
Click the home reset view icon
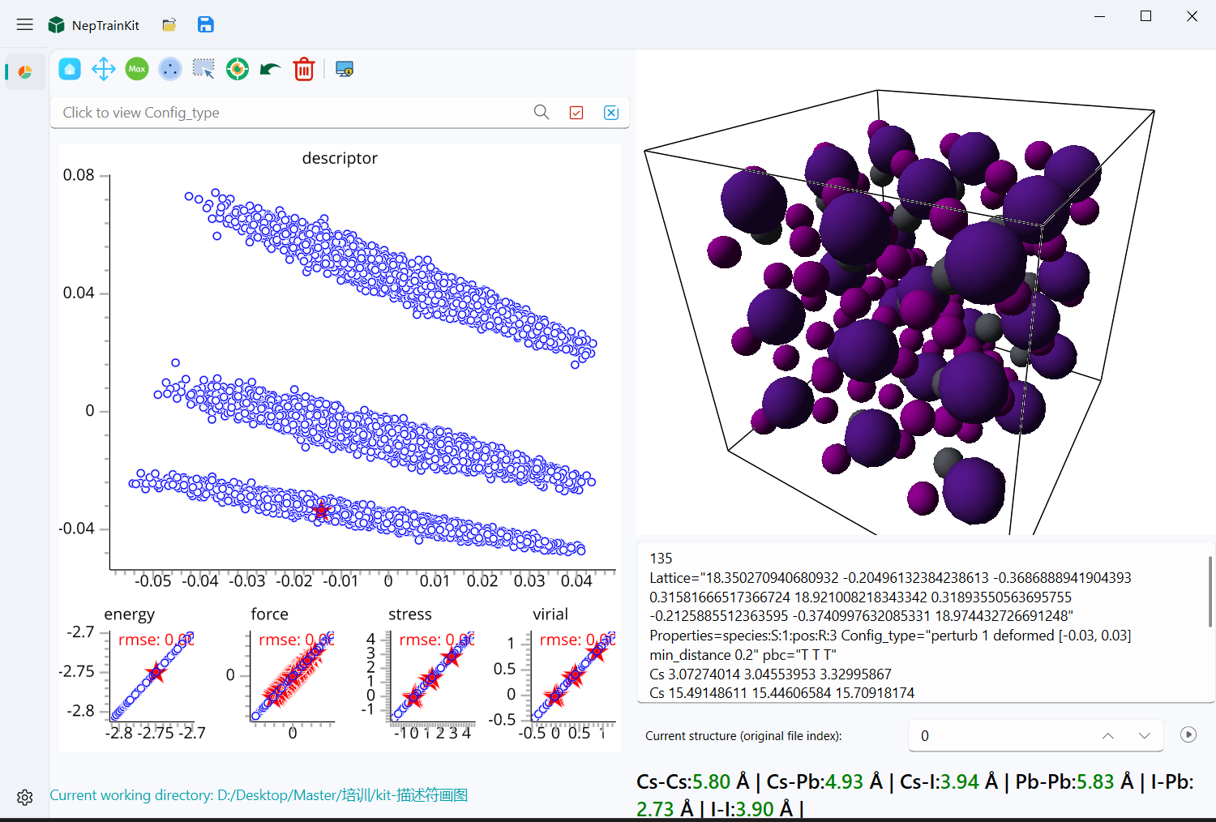point(70,69)
